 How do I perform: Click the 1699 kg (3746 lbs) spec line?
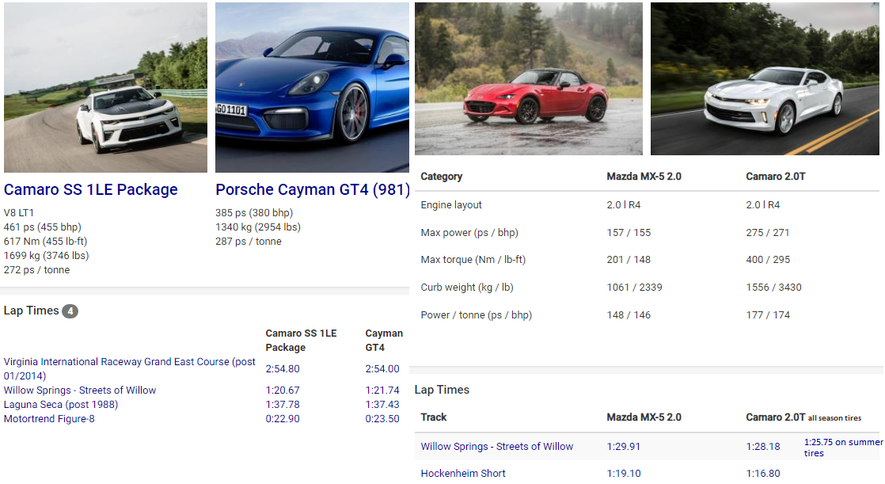click(46, 256)
